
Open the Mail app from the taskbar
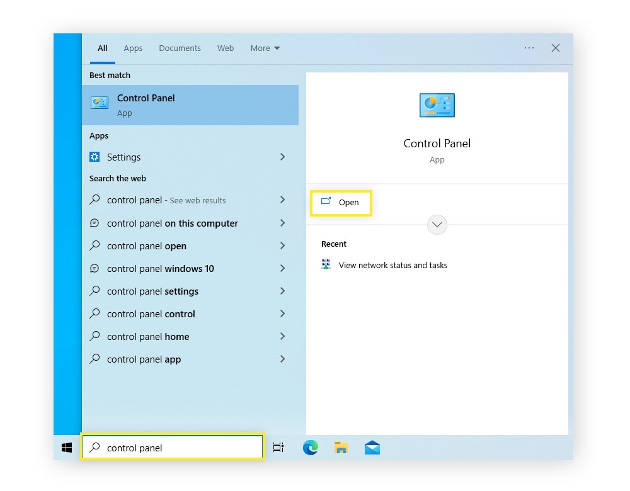click(x=372, y=447)
